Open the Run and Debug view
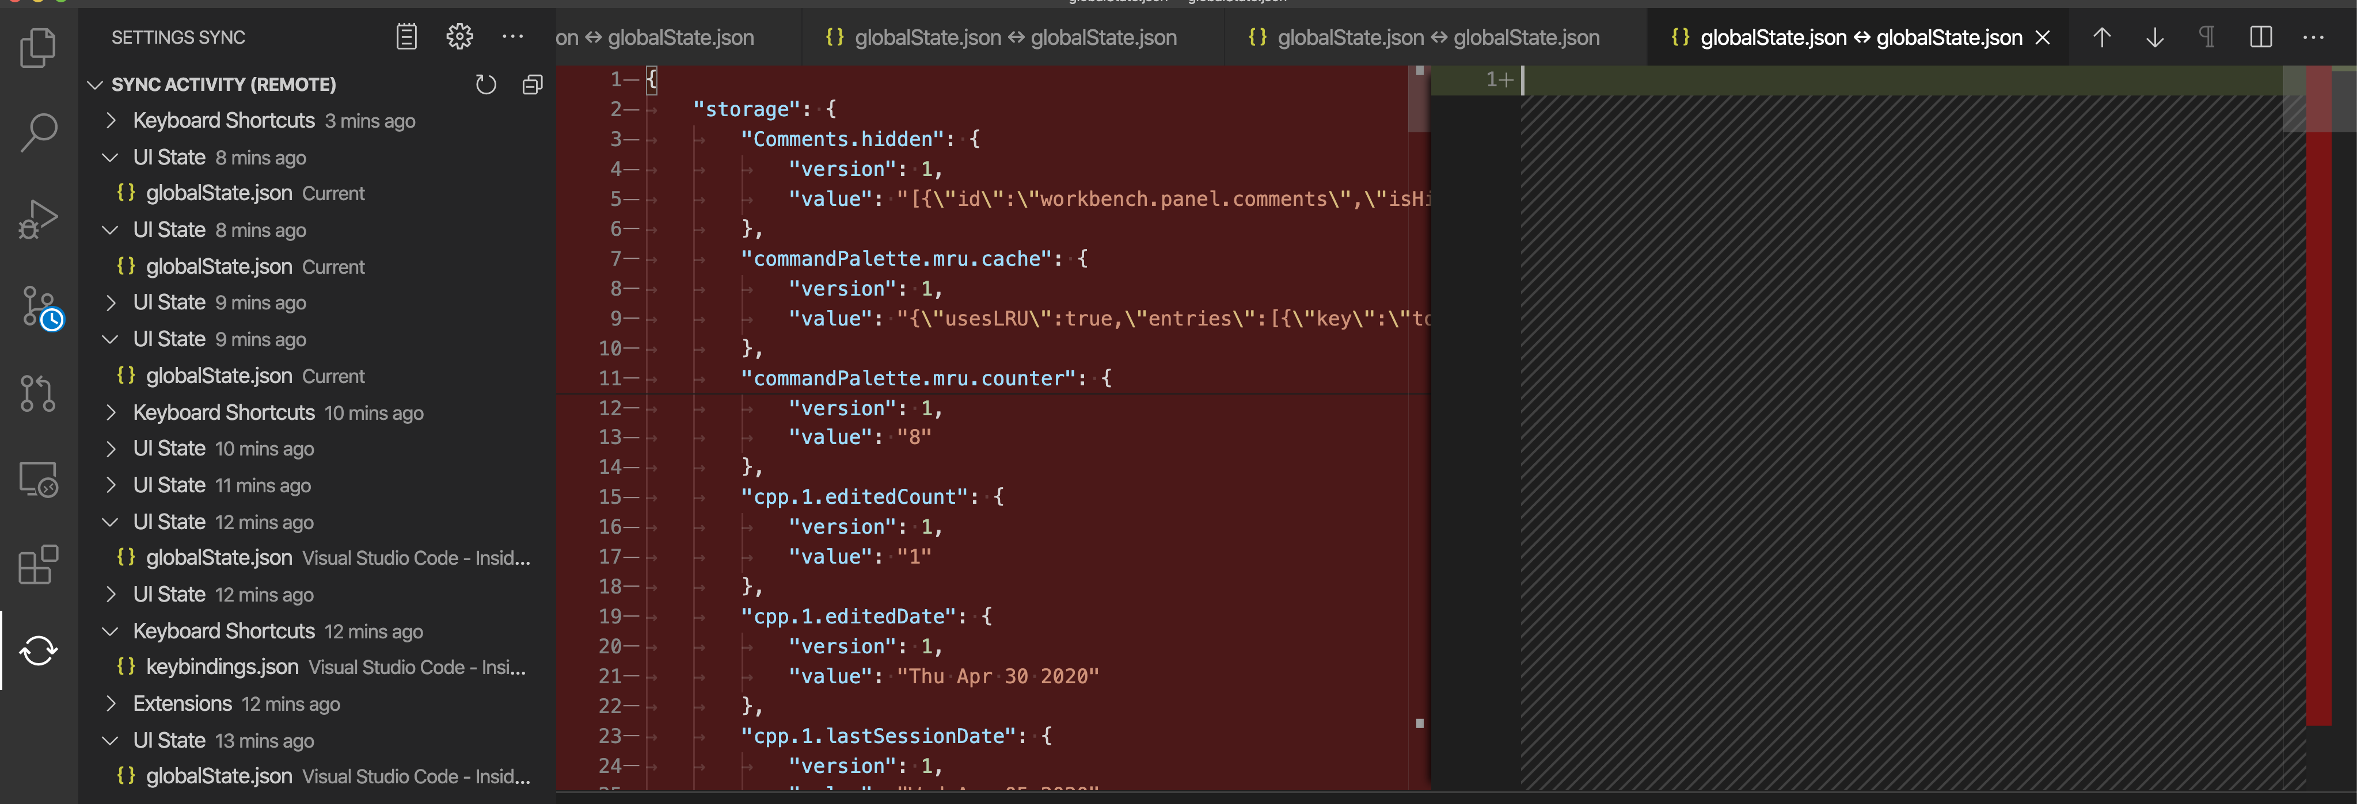 tap(37, 219)
